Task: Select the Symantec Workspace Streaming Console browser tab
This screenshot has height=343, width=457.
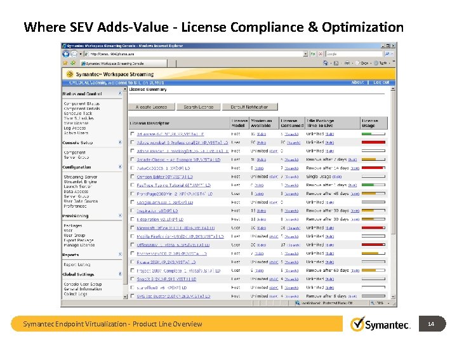Action: [123, 63]
